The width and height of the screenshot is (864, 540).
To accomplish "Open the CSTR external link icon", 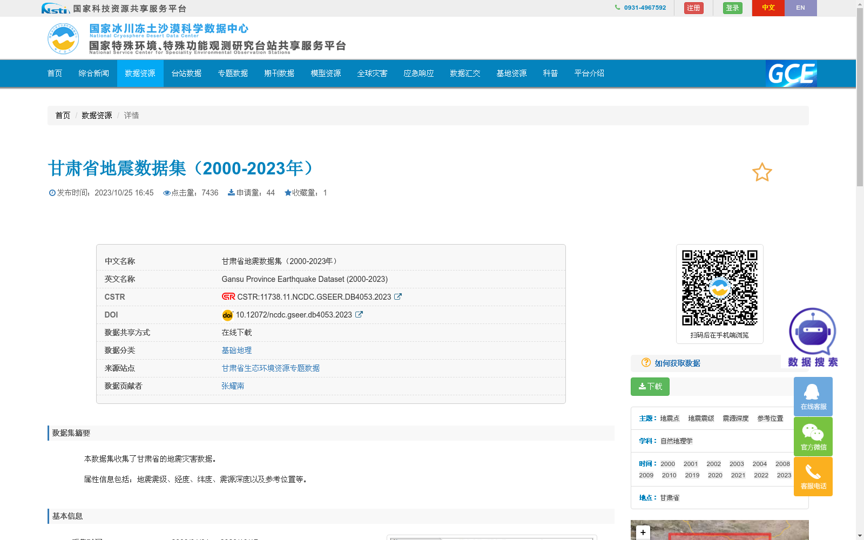I will coord(398,296).
